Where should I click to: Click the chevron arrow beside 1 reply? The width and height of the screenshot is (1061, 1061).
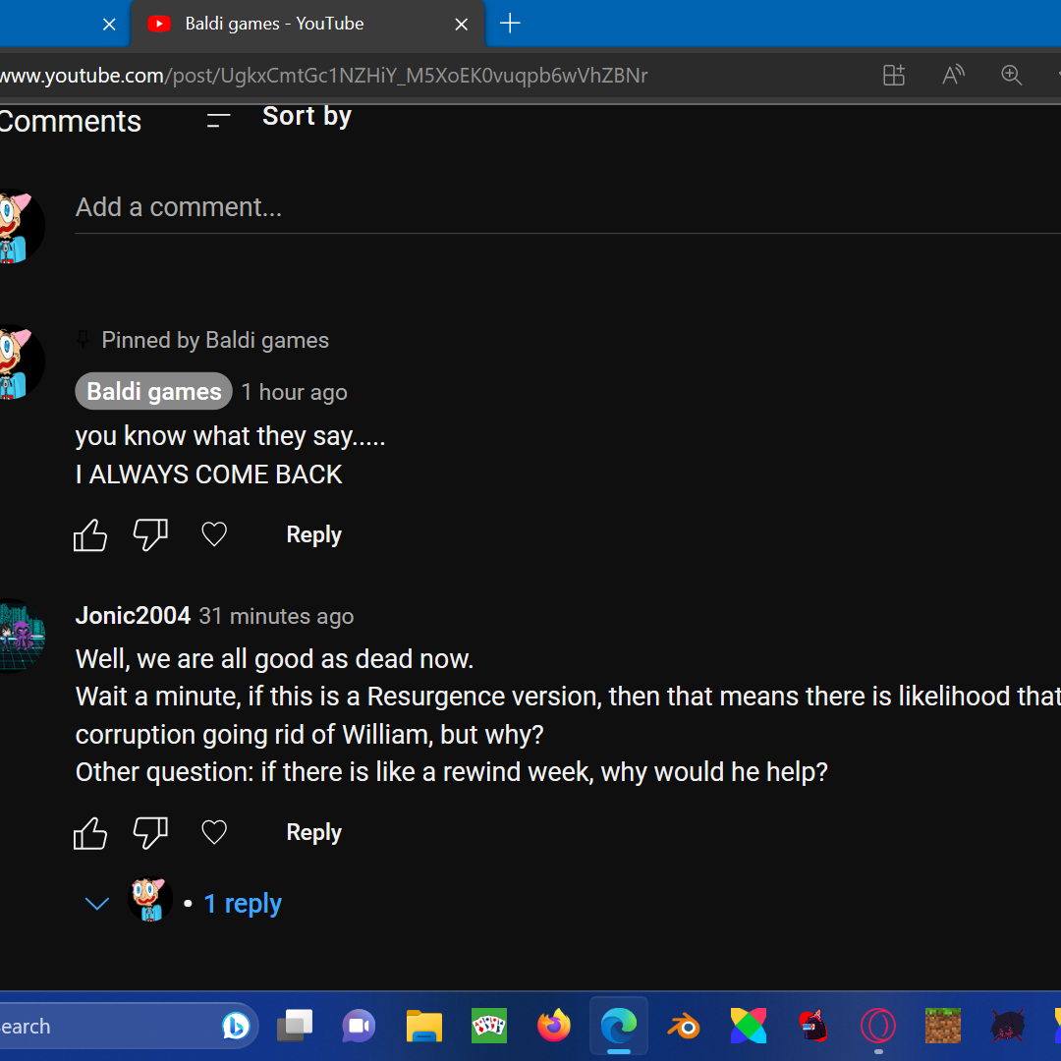tap(96, 904)
